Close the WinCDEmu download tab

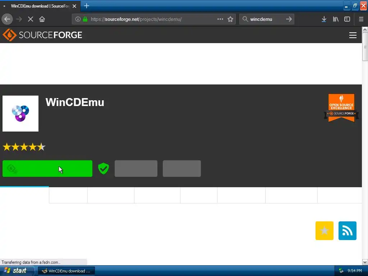click(x=74, y=6)
